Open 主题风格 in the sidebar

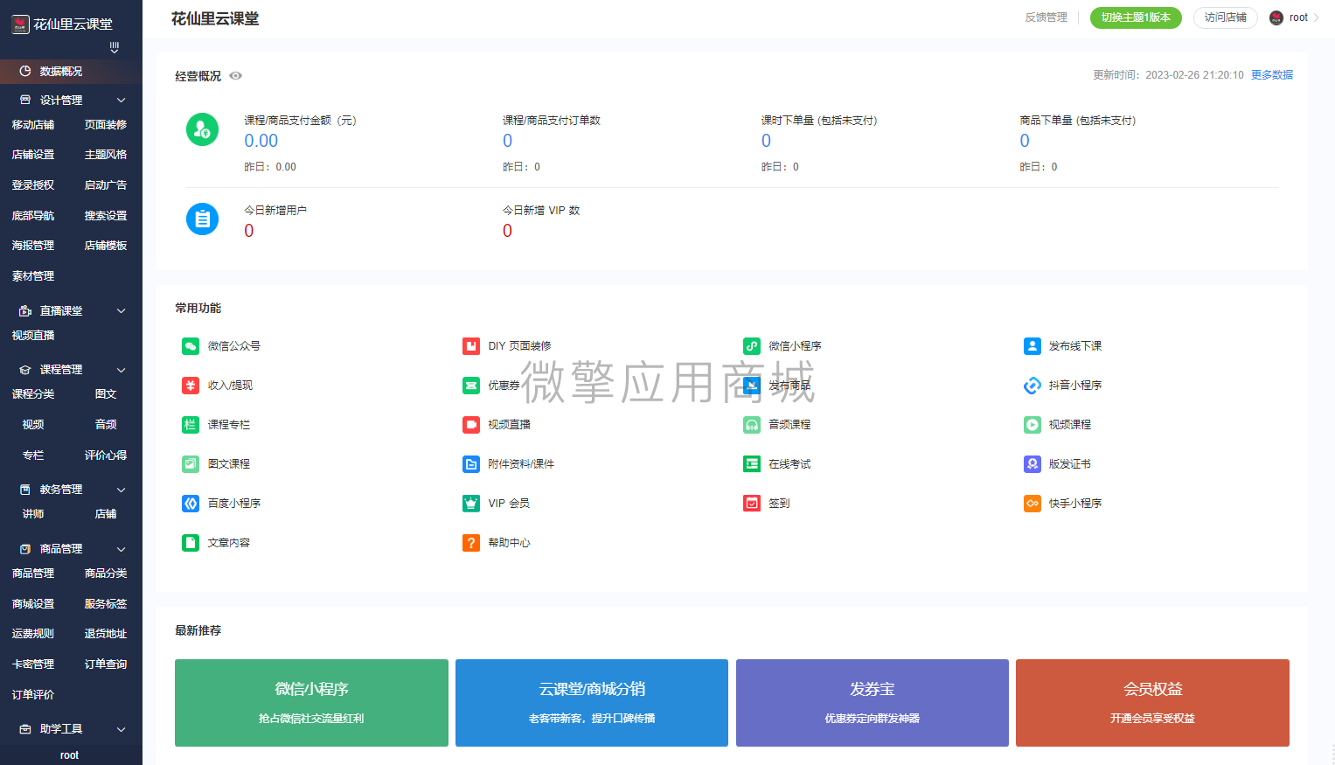(106, 155)
